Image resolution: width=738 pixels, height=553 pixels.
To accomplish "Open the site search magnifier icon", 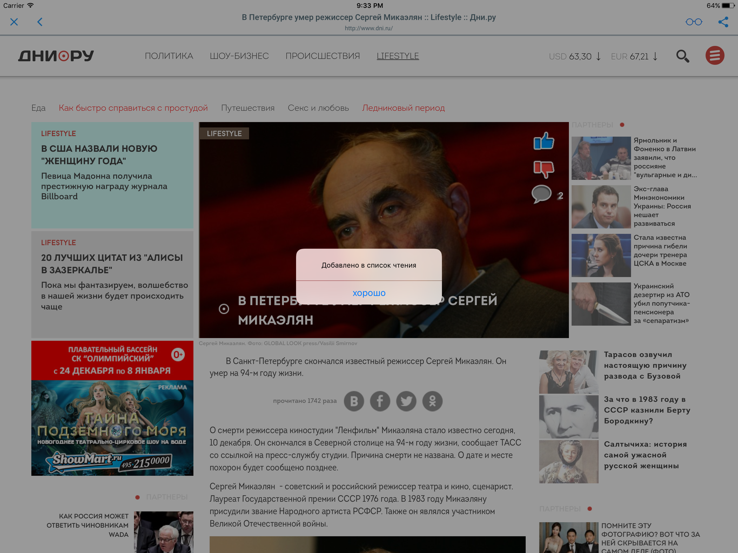I will [x=683, y=56].
